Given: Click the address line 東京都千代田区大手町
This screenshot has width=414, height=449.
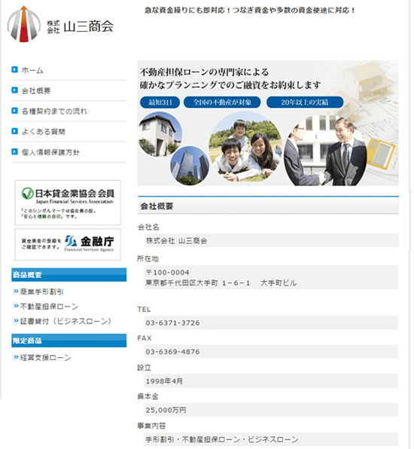Looking at the screenshot, I should click(x=221, y=283).
